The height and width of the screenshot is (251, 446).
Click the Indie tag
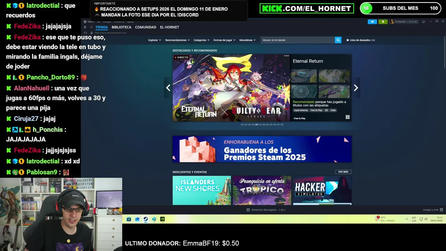(x=333, y=110)
